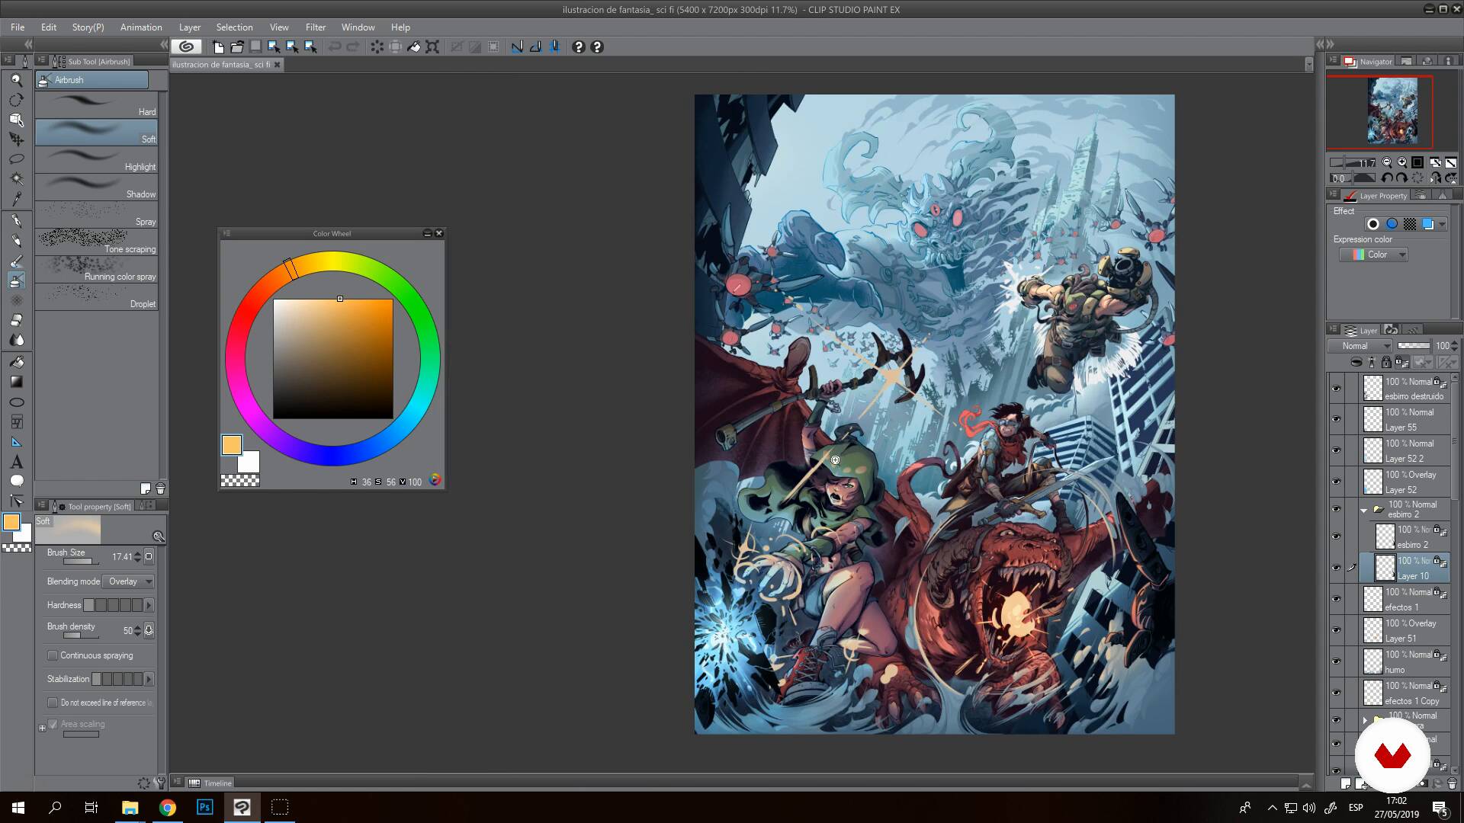Screen dimensions: 1464x823
Task: Zoom out in Navigator panel
Action: tap(1387, 162)
